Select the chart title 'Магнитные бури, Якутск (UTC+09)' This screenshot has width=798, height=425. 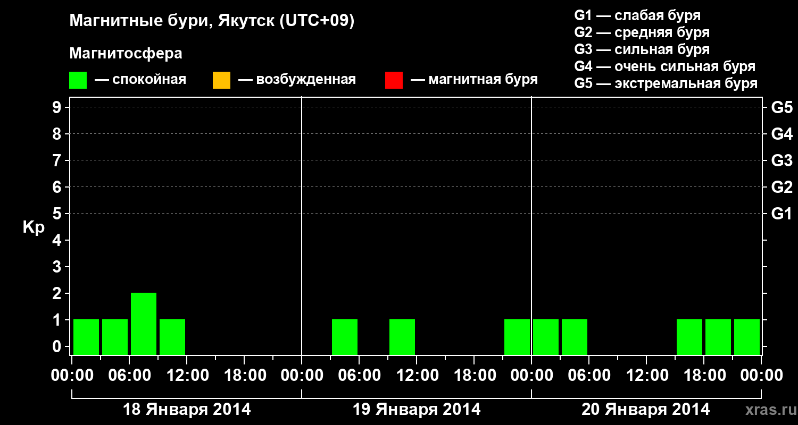click(x=212, y=21)
